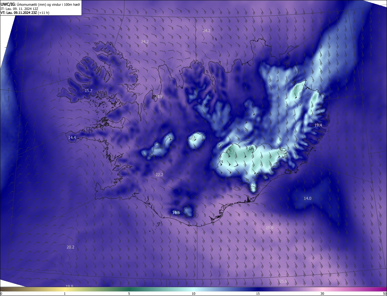The height and width of the screenshot is (296, 387).
Task: Click the 30 tick label on the color bar
Action: tap(322, 294)
